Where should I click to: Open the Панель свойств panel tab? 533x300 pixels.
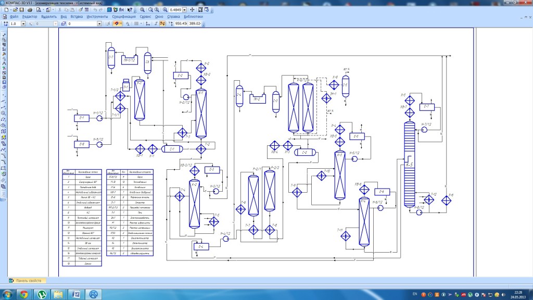[27, 281]
